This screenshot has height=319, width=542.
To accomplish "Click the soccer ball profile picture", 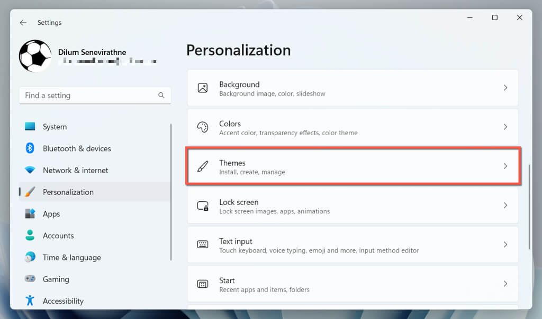I will coord(35,56).
